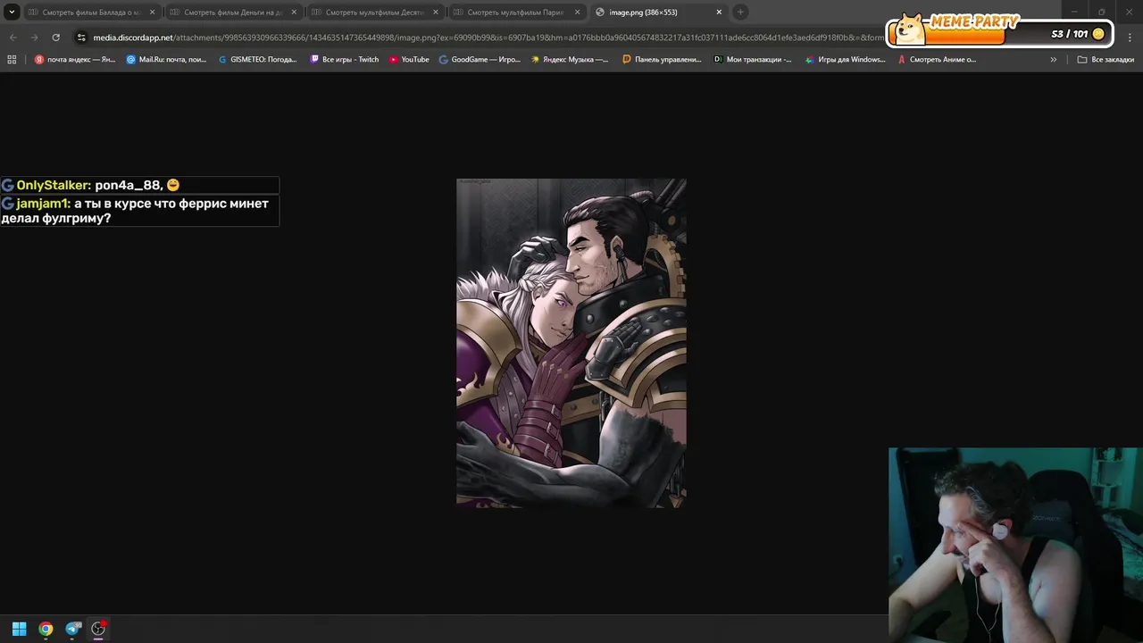Image resolution: width=1143 pixels, height=643 pixels.
Task: Minimize the Chrome window
Action: [x=1074, y=12]
